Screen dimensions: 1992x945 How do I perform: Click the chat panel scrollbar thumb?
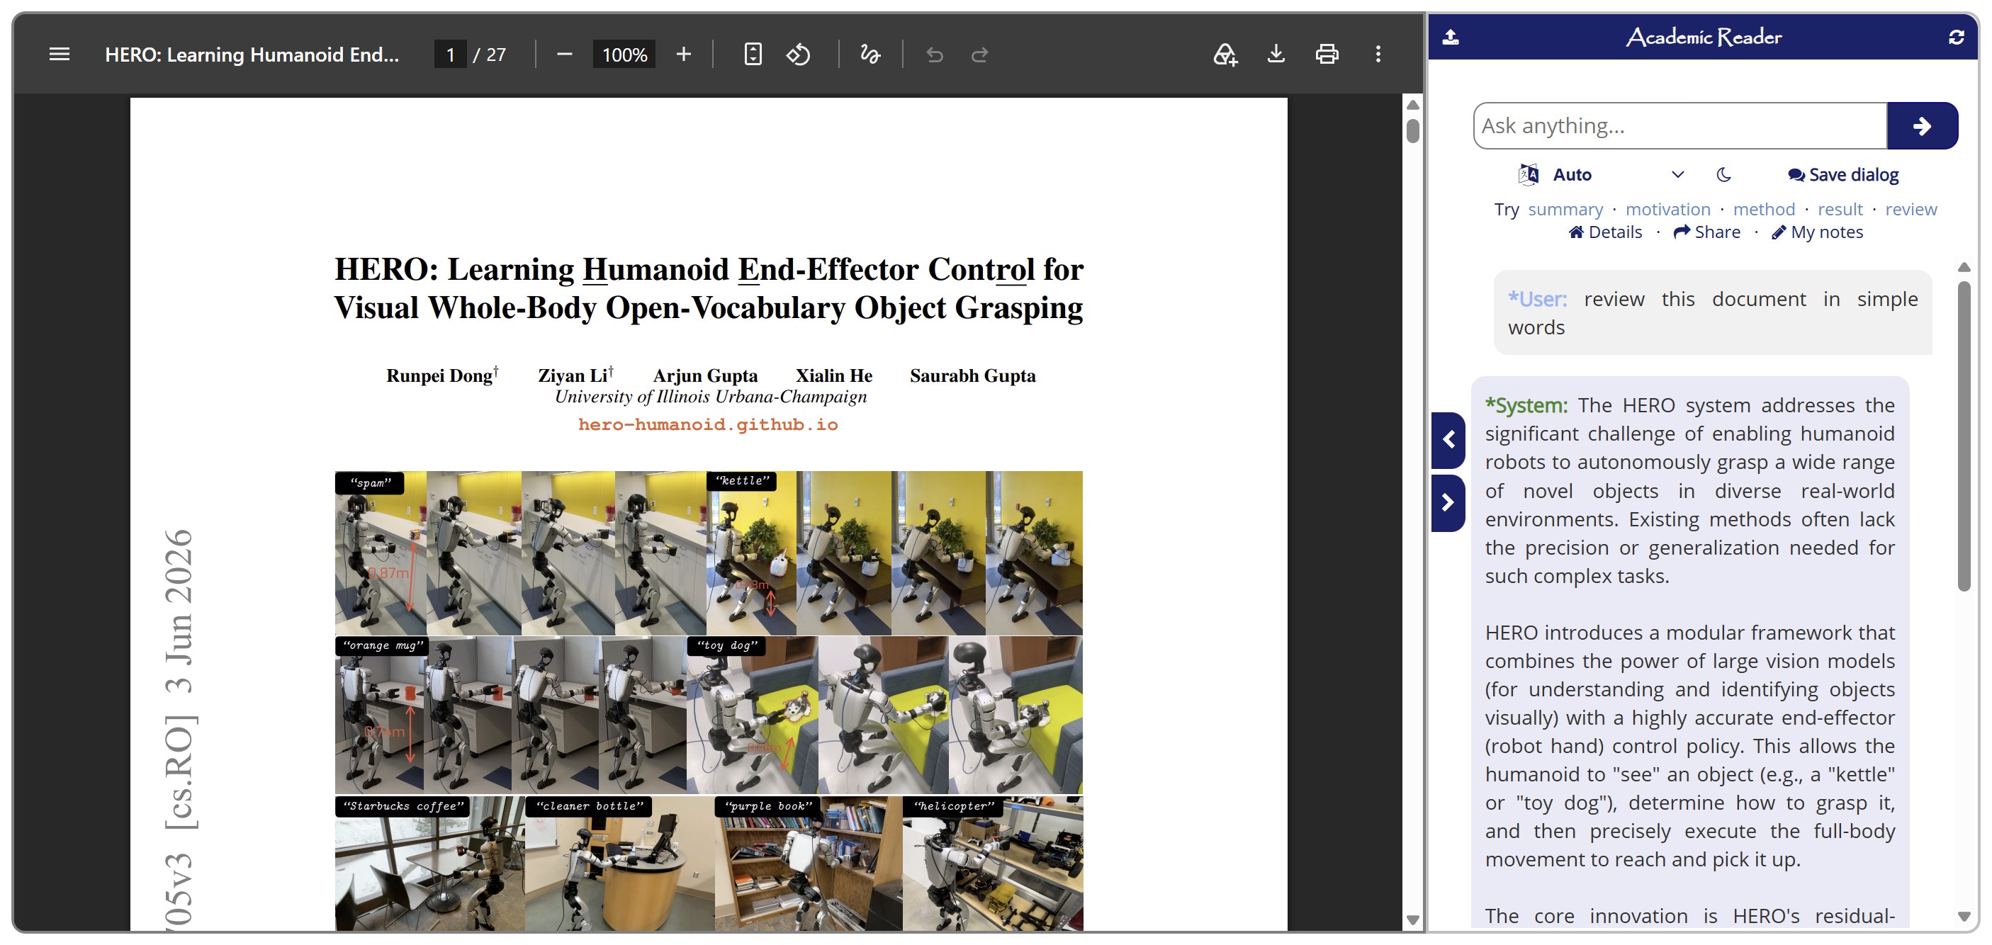point(1964,436)
